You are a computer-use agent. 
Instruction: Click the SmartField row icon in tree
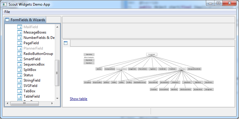click(x=20, y=59)
